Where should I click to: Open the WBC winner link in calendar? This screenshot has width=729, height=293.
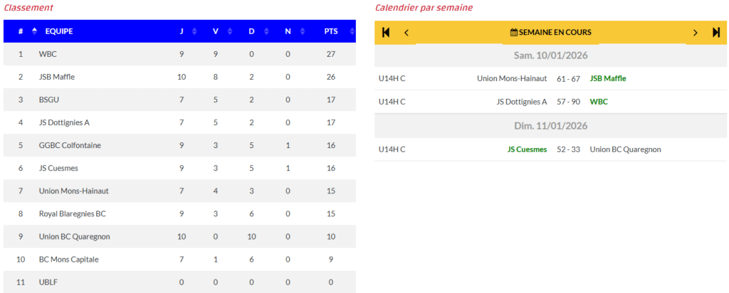point(599,102)
